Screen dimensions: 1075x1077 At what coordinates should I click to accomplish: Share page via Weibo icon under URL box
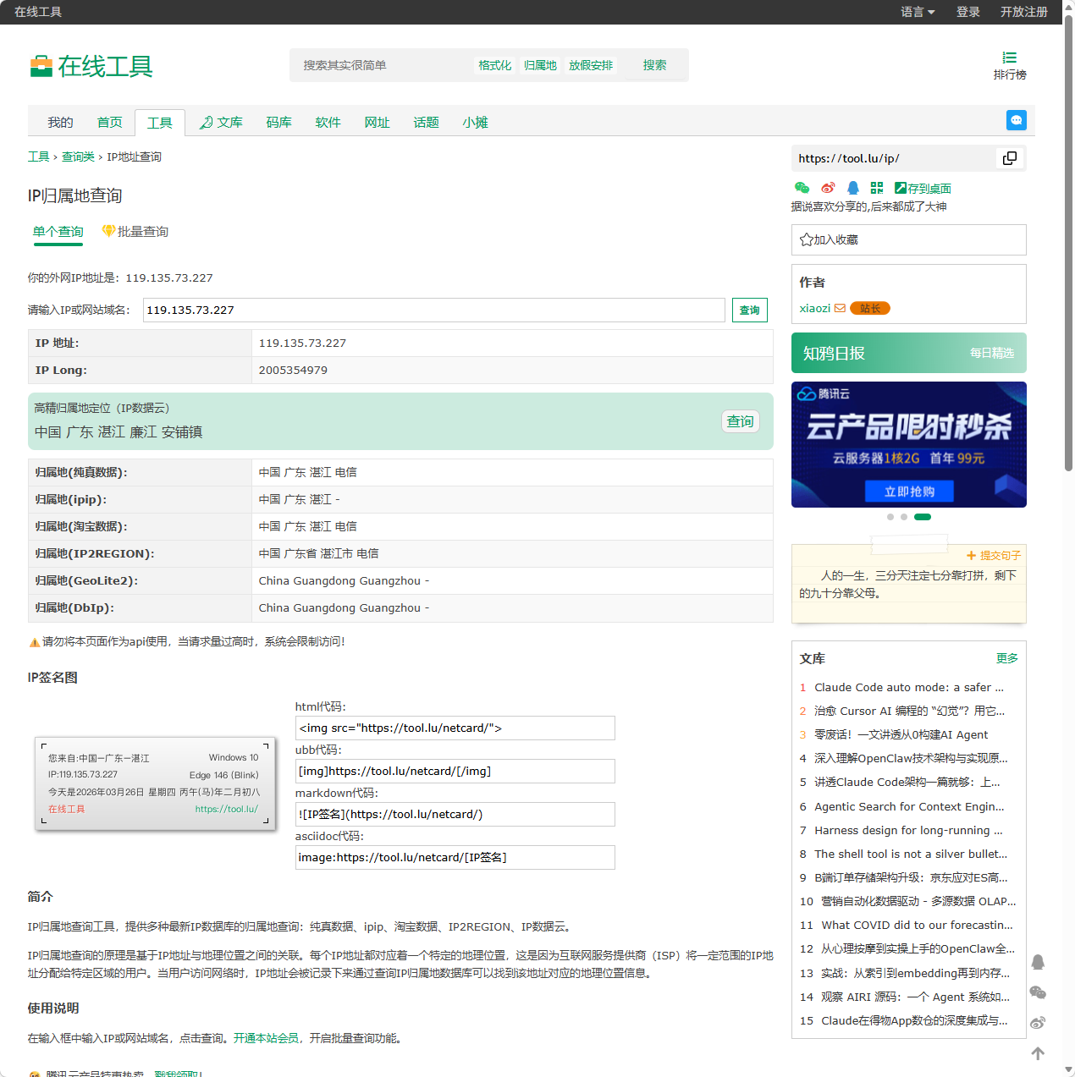point(828,188)
